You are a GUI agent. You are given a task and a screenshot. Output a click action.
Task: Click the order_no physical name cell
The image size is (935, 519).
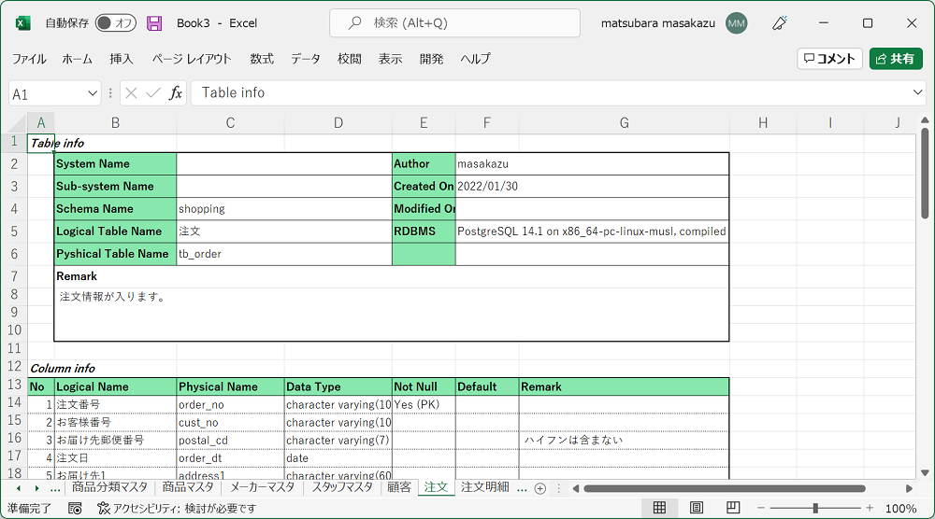point(230,405)
